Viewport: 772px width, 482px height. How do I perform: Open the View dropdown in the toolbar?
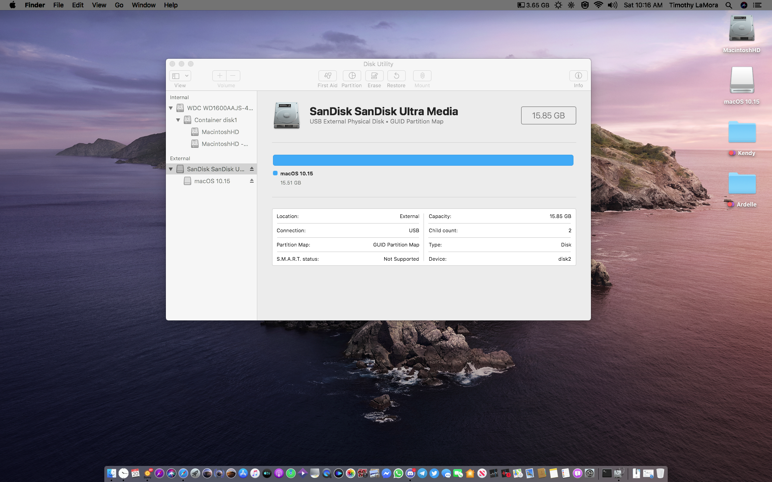coord(180,76)
